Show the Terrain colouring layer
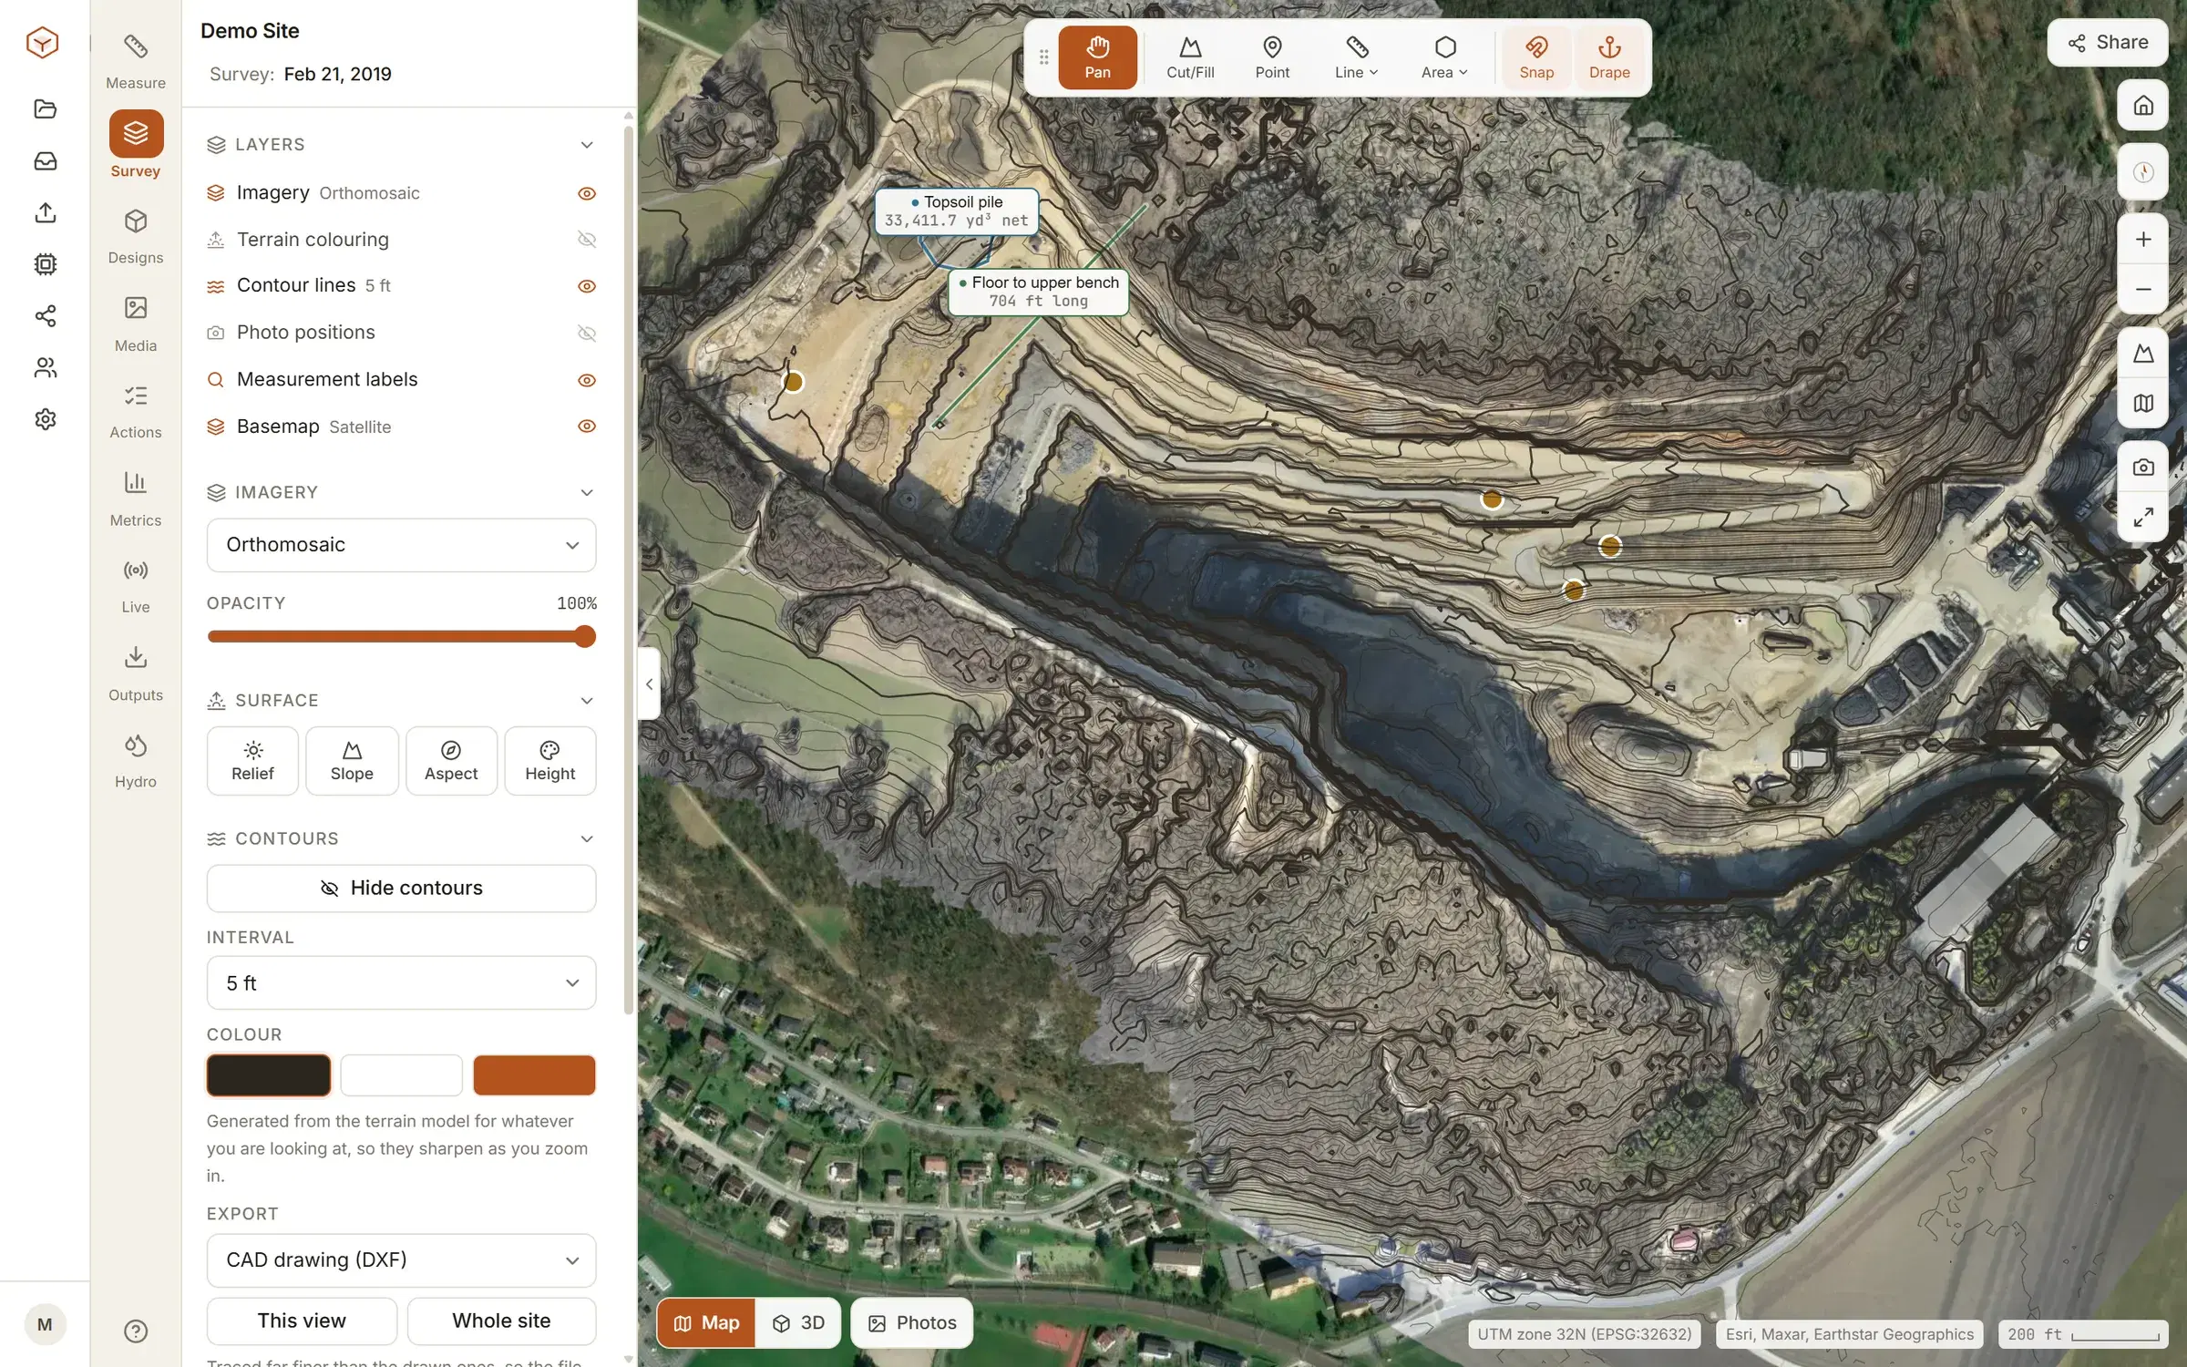 point(587,239)
